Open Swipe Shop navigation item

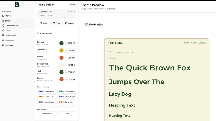[x=17, y=35]
